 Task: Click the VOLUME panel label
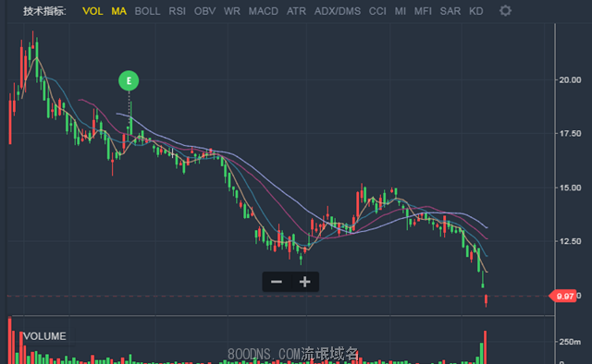pos(44,336)
